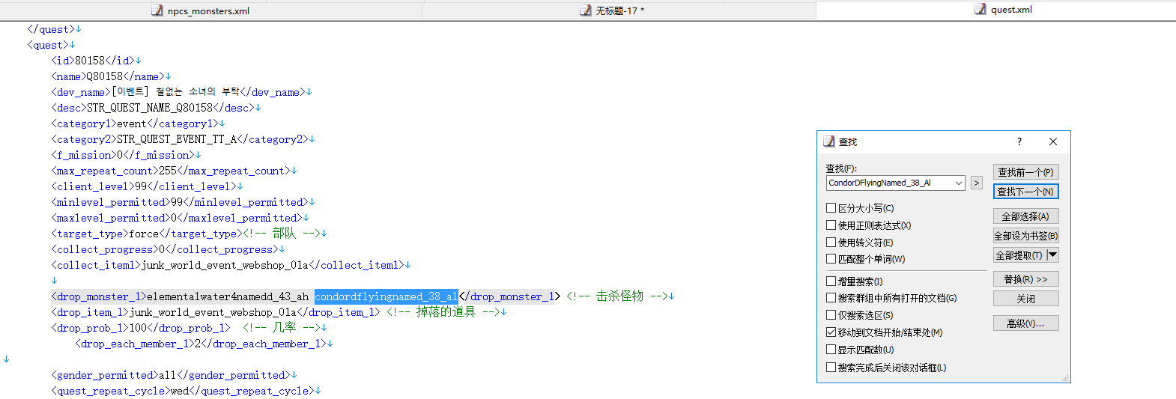Open advanced options with 高级(V)... button
This screenshot has width=1176, height=399.
coord(1025,323)
